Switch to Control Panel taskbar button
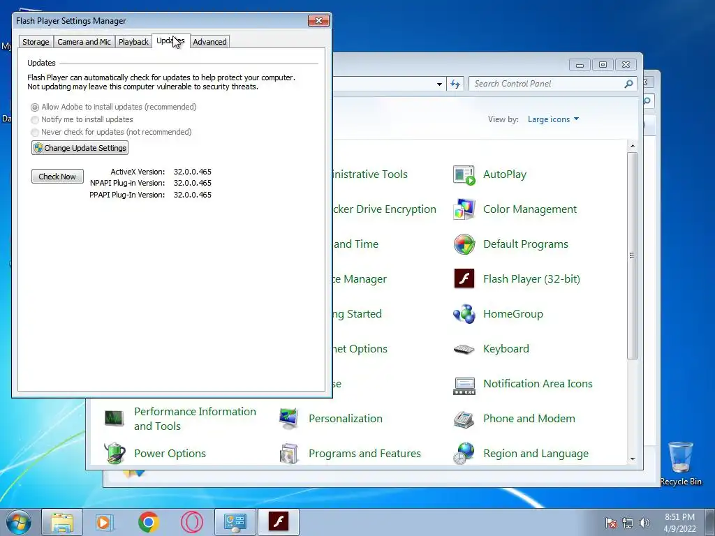 tap(235, 522)
